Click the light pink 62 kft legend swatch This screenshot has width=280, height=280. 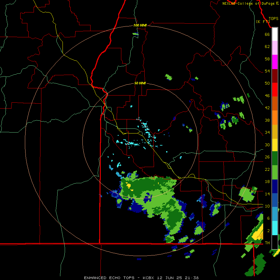275,48
